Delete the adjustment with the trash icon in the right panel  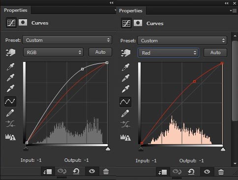coord(221,172)
